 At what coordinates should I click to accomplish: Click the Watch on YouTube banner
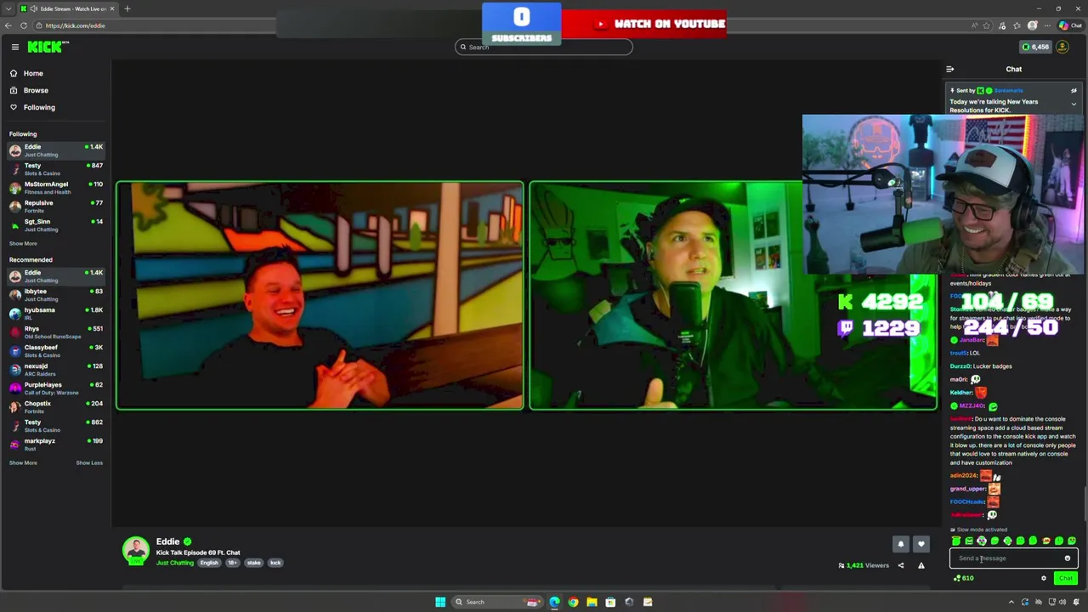pos(644,24)
